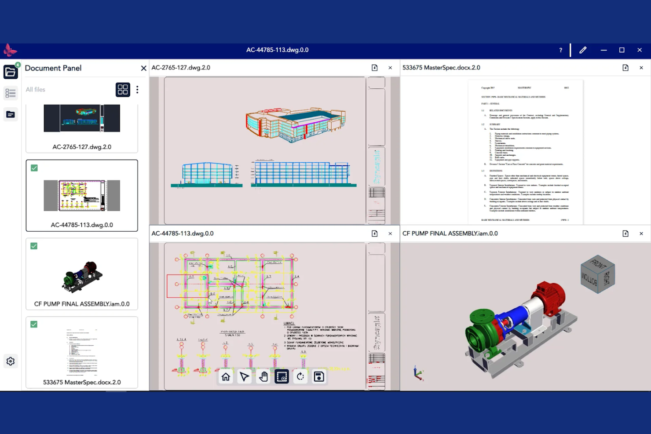Switch to grid view in Document Panel
This screenshot has width=651, height=434.
(123, 89)
